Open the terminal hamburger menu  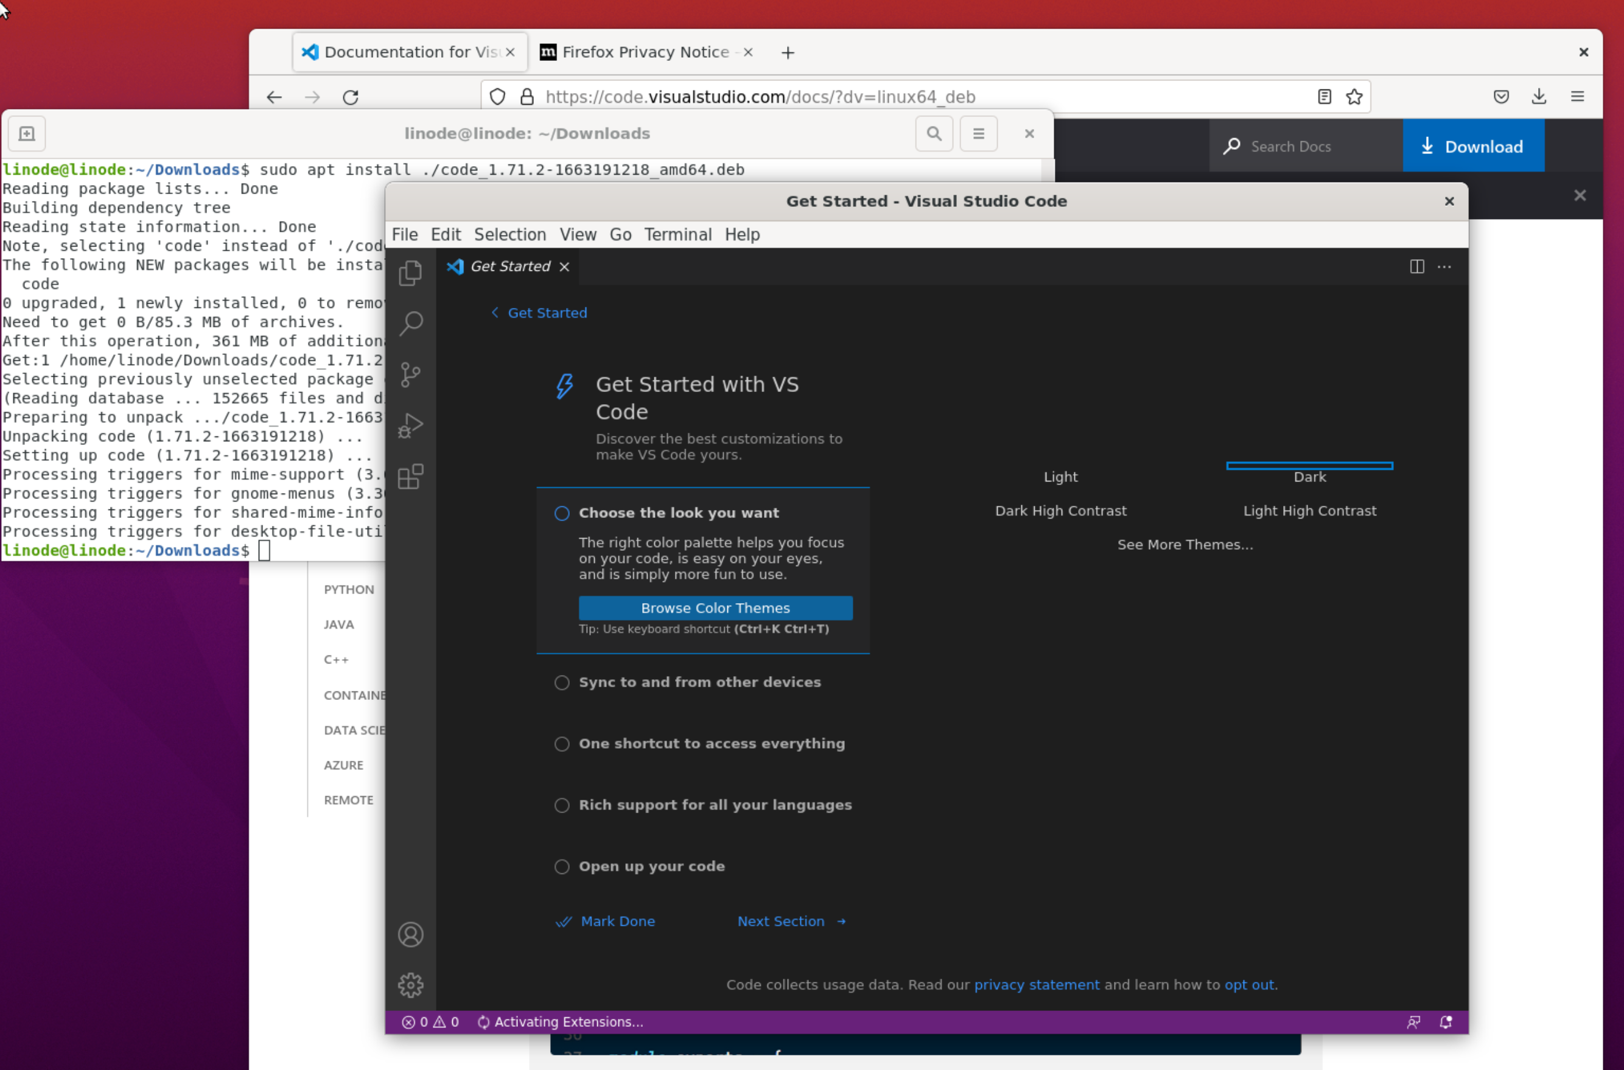[x=978, y=134]
